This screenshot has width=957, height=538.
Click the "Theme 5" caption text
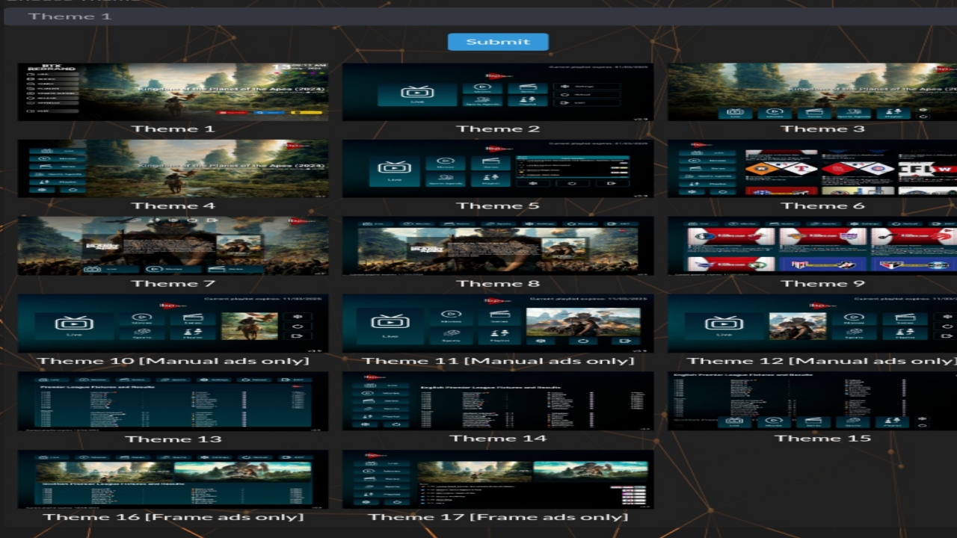click(498, 205)
